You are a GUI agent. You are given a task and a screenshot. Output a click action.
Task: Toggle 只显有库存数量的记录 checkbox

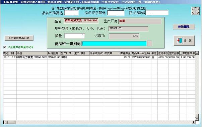(x=5, y=47)
